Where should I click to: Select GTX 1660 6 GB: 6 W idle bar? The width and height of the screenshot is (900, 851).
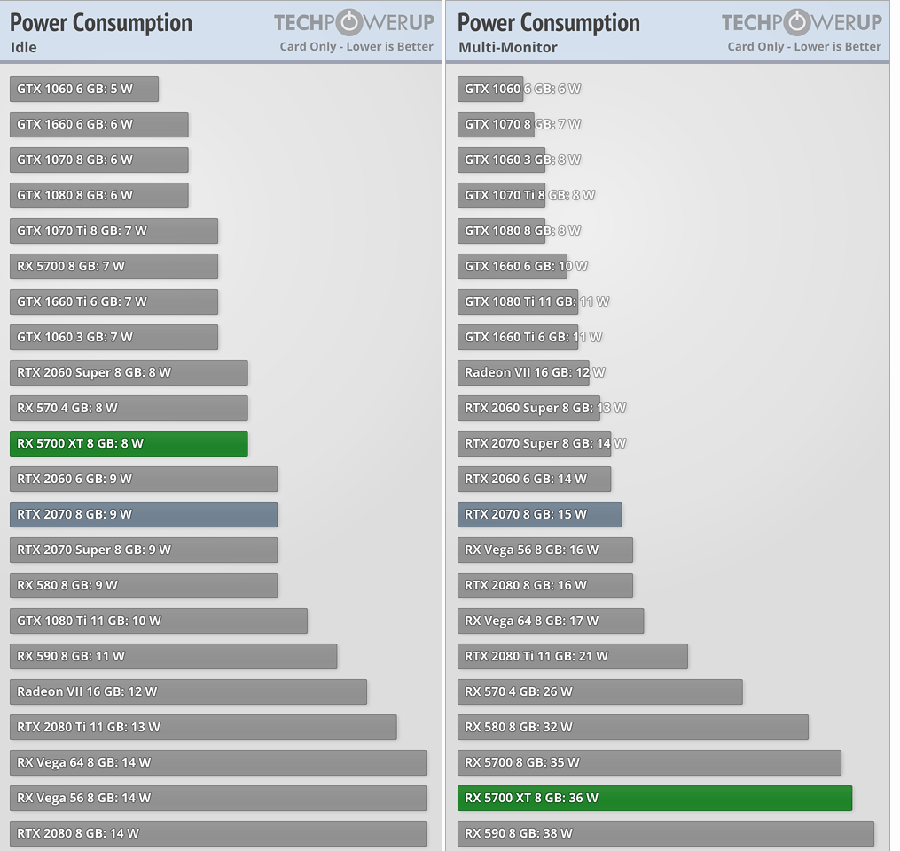pos(98,124)
